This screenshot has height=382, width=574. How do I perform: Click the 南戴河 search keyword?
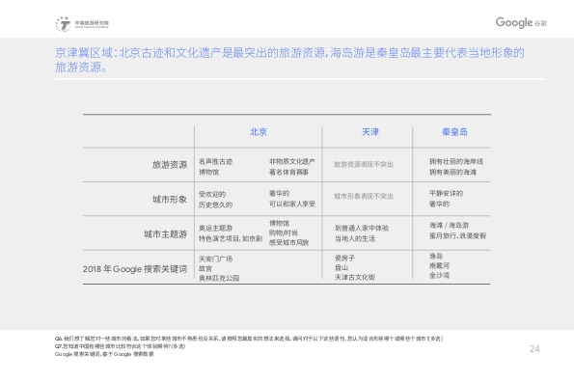click(439, 265)
